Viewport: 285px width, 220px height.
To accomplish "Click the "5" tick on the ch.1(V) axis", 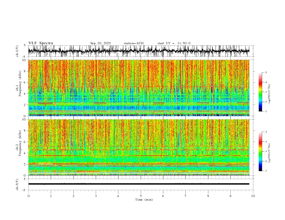I will click(x=25, y=45).
